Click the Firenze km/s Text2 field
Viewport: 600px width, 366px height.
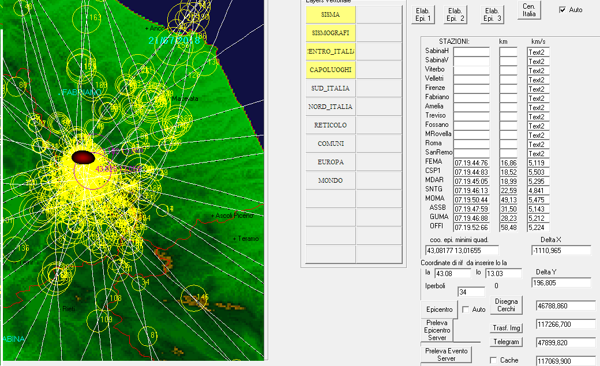[x=538, y=89]
